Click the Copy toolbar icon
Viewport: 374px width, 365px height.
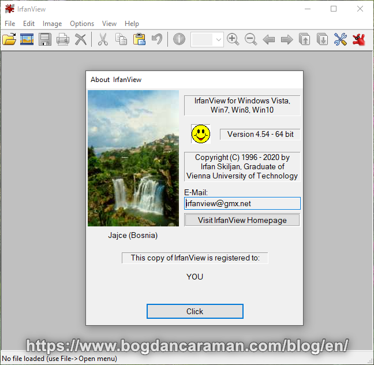tap(121, 39)
